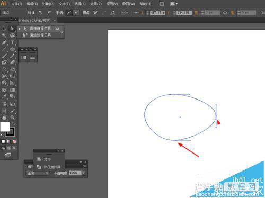Open the 帮助(H) menu
Image resolution: width=265 pixels, height=198 pixels.
pos(145,4)
